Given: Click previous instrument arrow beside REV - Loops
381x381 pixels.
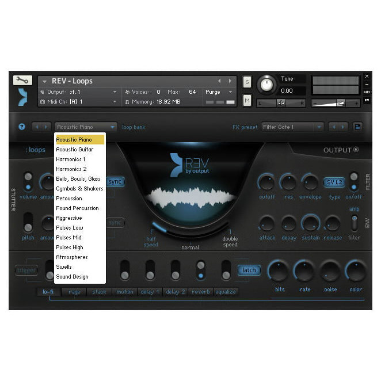Looking at the screenshot, I should (219, 81).
